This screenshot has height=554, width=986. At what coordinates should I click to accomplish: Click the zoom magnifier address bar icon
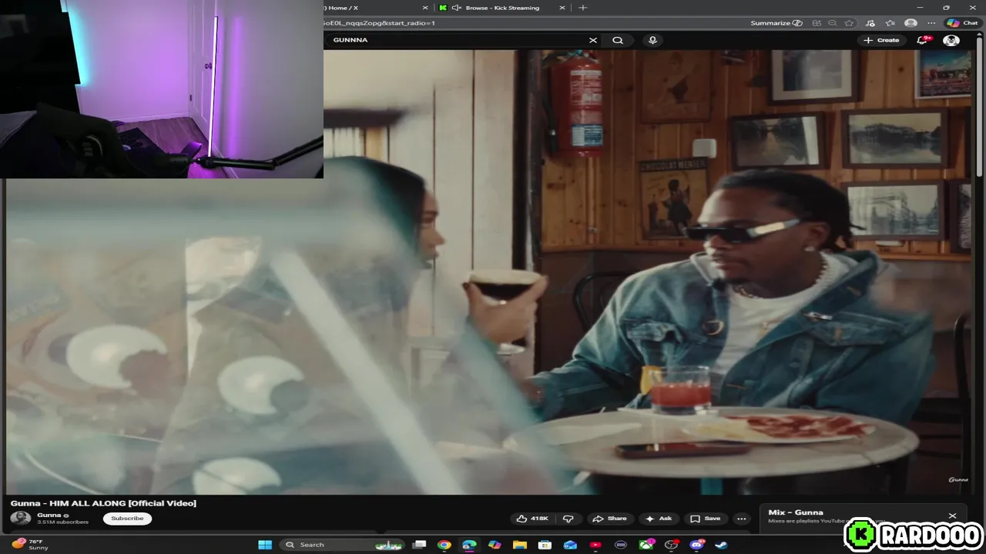tap(833, 23)
